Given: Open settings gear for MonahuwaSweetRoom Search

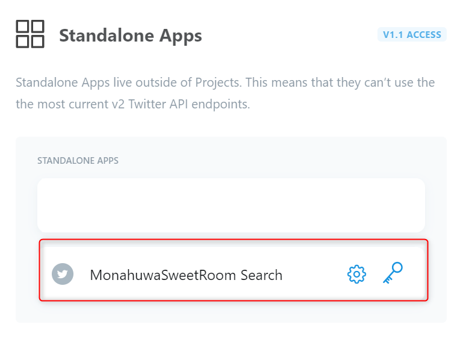Looking at the screenshot, I should 356,275.
